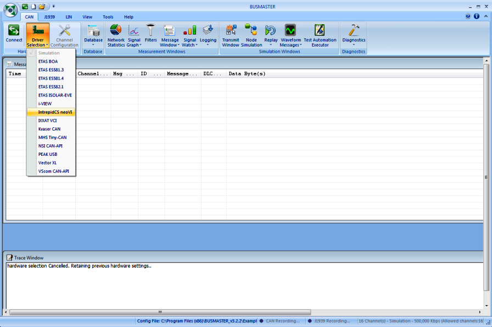Expand the Waveform Messages dropdown
Viewport: 492px width, 327px height.
pos(290,35)
